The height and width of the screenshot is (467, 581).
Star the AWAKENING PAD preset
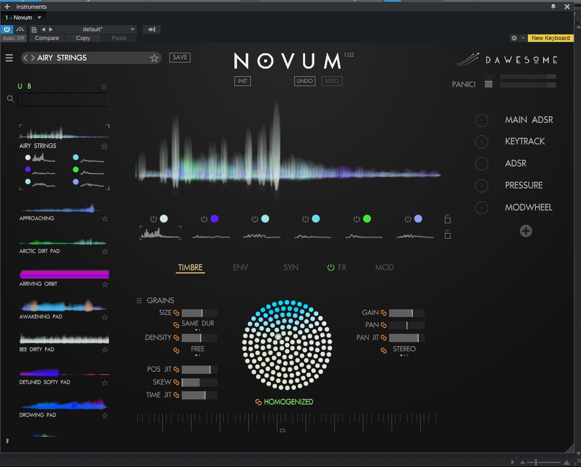105,317
